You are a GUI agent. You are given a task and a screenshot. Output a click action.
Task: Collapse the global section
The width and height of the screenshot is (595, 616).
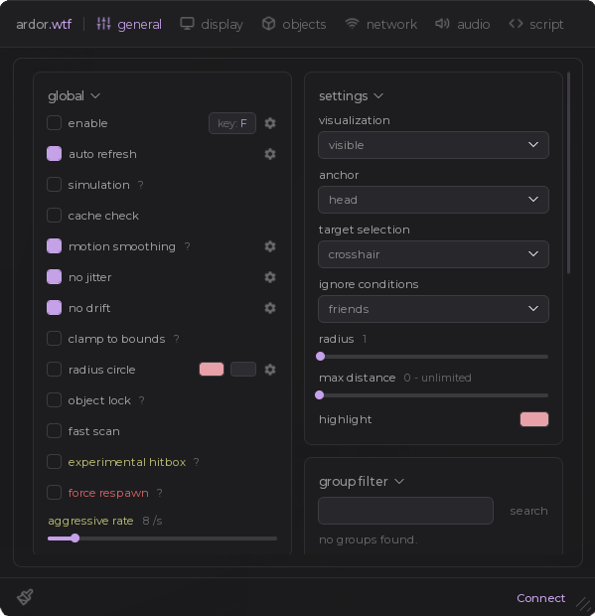pos(74,95)
